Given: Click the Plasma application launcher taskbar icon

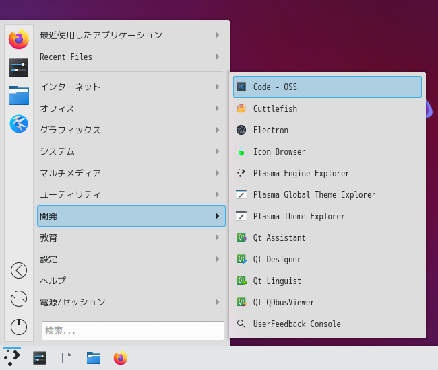Looking at the screenshot, I should pyautogui.click(x=12, y=358).
